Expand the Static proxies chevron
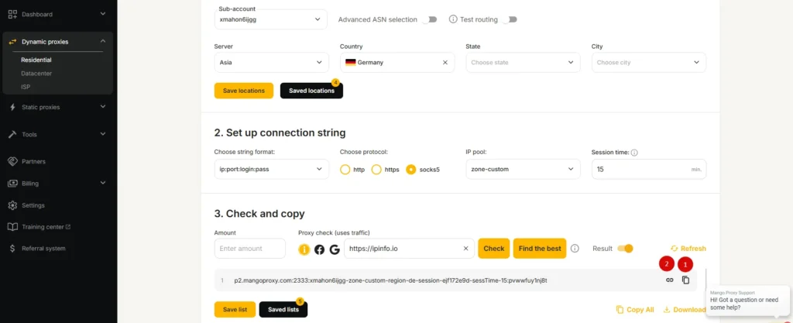This screenshot has width=793, height=323. click(x=103, y=107)
